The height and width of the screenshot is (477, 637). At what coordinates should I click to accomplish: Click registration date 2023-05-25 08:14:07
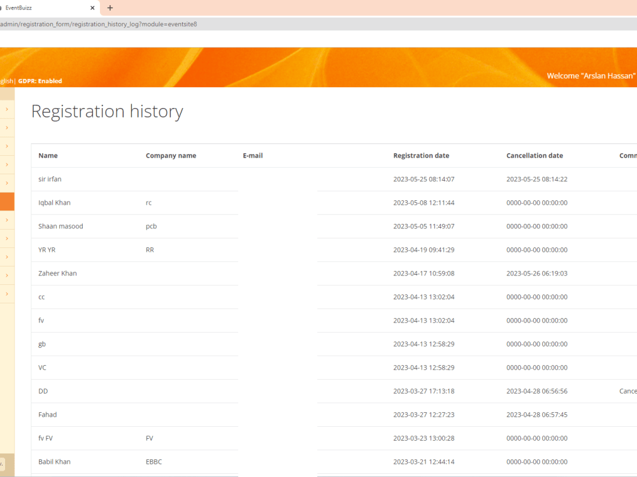point(424,179)
